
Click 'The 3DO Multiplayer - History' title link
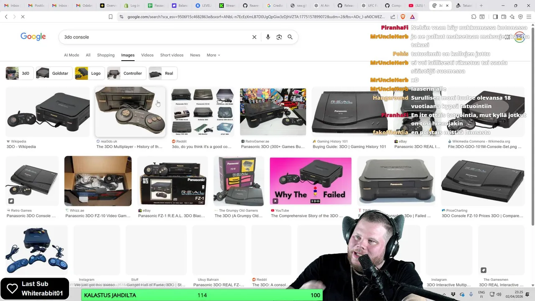tap(129, 147)
